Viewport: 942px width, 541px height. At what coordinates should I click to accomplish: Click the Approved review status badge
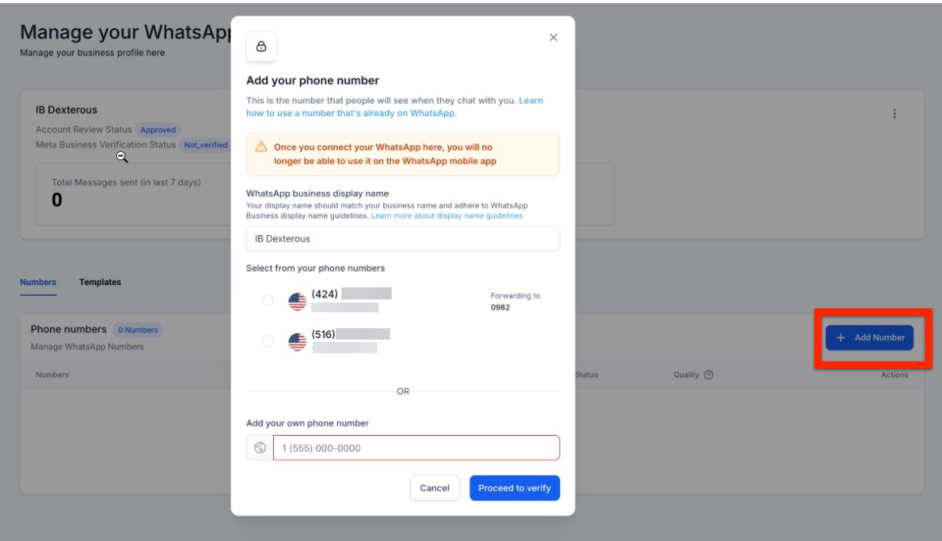[158, 130]
